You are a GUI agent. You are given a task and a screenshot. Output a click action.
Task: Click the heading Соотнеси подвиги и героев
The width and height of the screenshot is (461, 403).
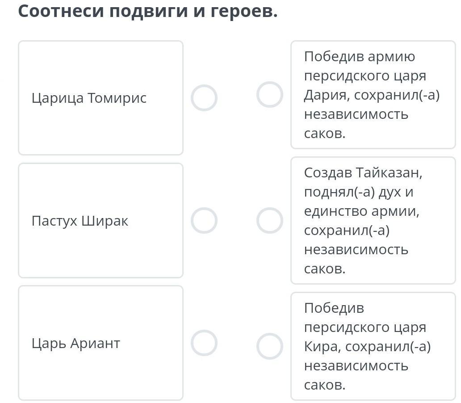tap(148, 11)
